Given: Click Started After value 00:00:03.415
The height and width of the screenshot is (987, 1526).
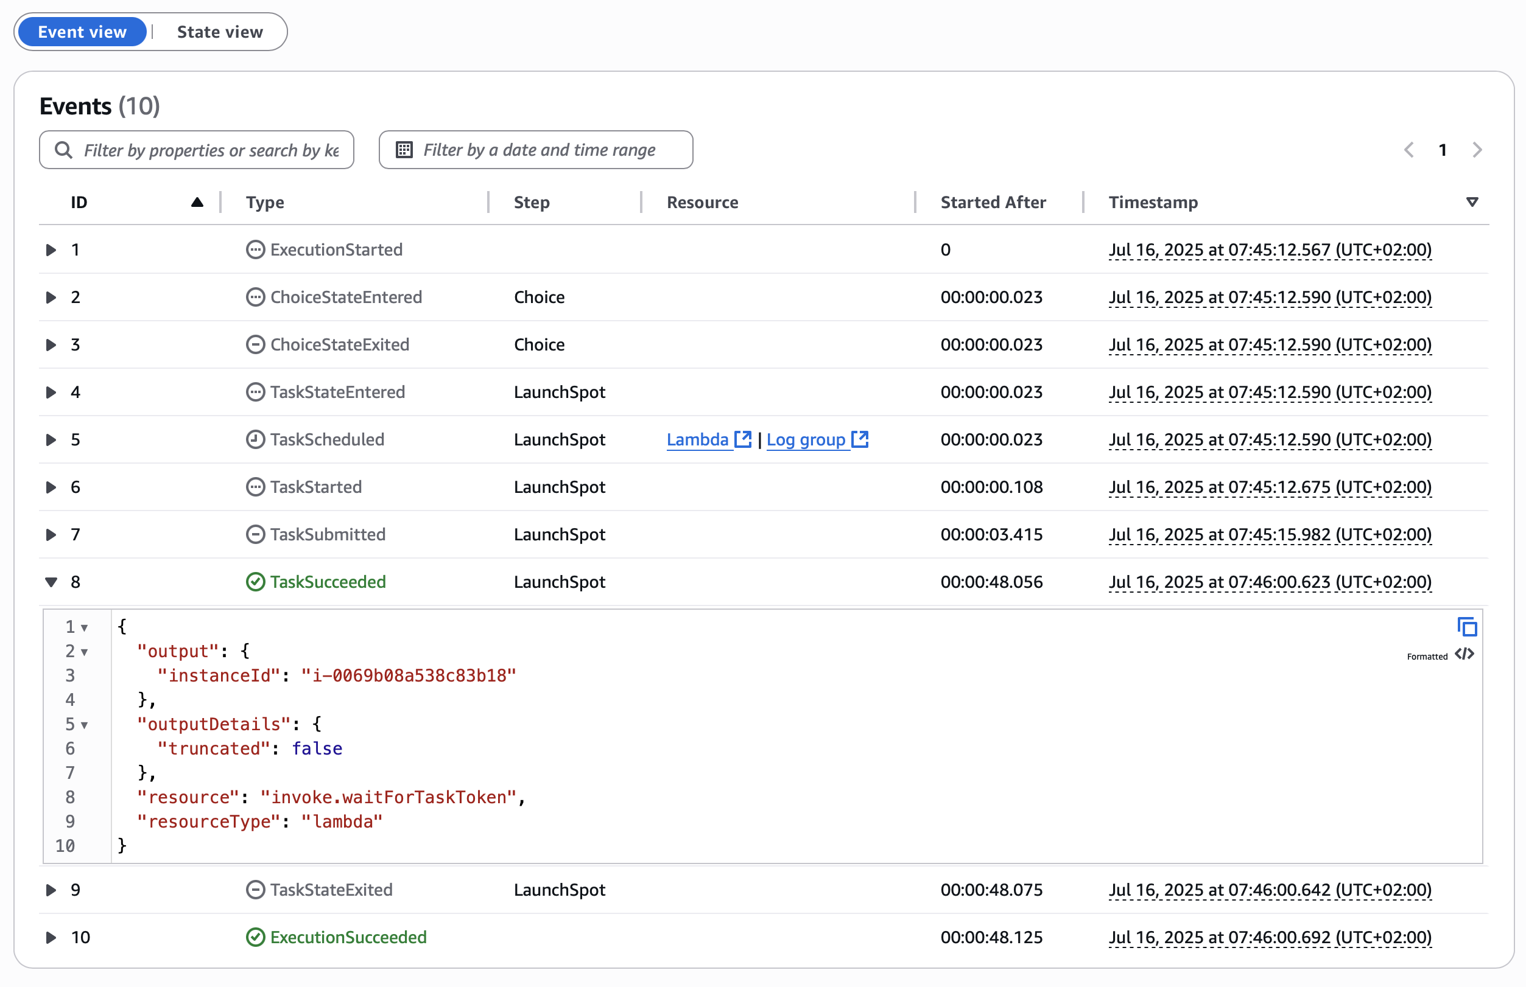Looking at the screenshot, I should [x=991, y=534].
